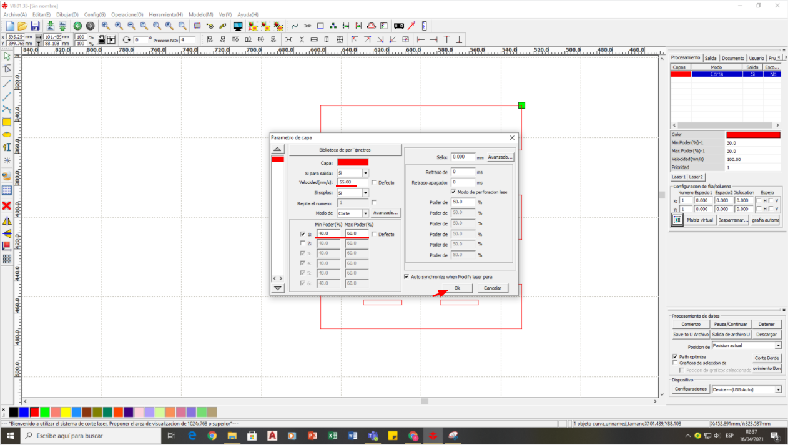Select the node edit tool in left toolbar
788x445 pixels.
point(7,69)
